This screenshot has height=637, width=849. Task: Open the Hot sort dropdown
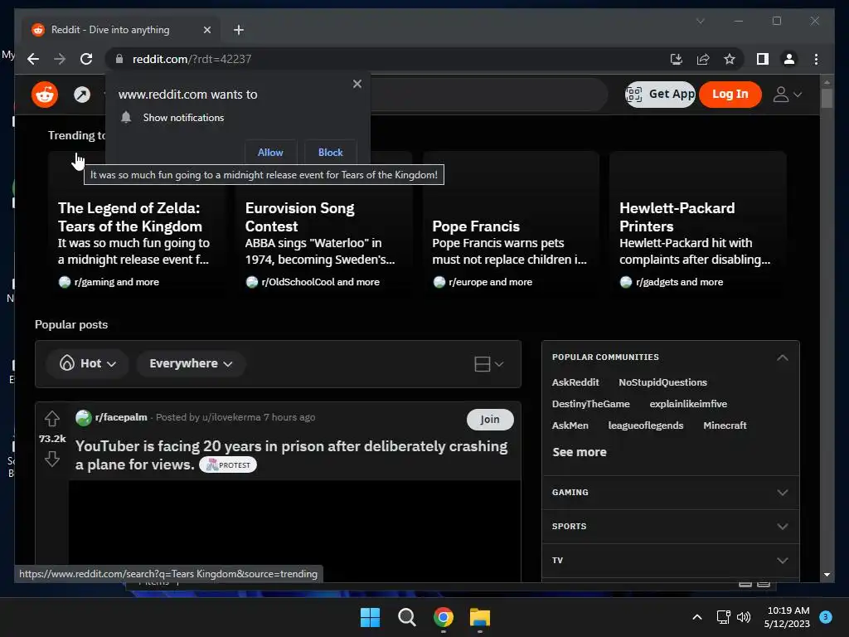click(88, 363)
